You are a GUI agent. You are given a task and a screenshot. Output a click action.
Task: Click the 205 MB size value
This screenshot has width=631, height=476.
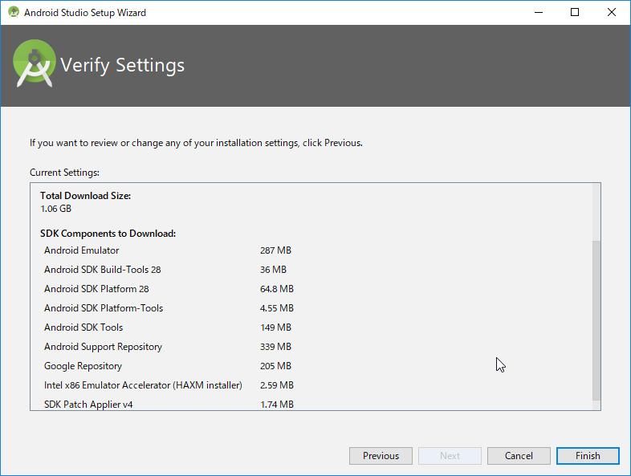point(275,366)
